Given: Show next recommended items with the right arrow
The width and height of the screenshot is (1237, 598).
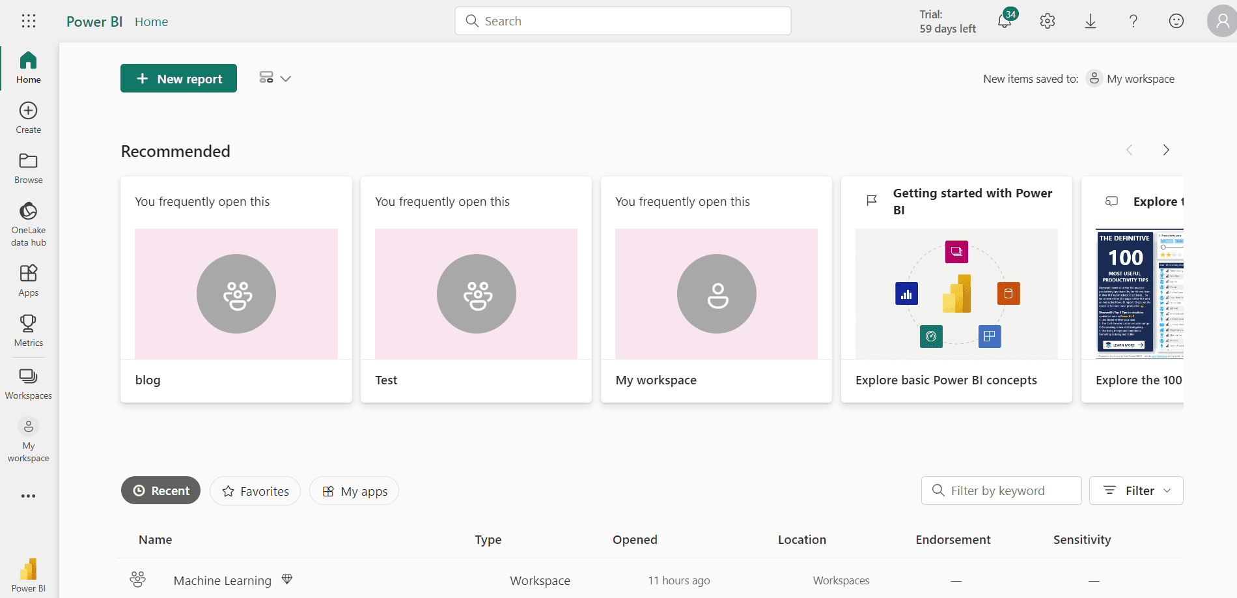Looking at the screenshot, I should click(1166, 150).
